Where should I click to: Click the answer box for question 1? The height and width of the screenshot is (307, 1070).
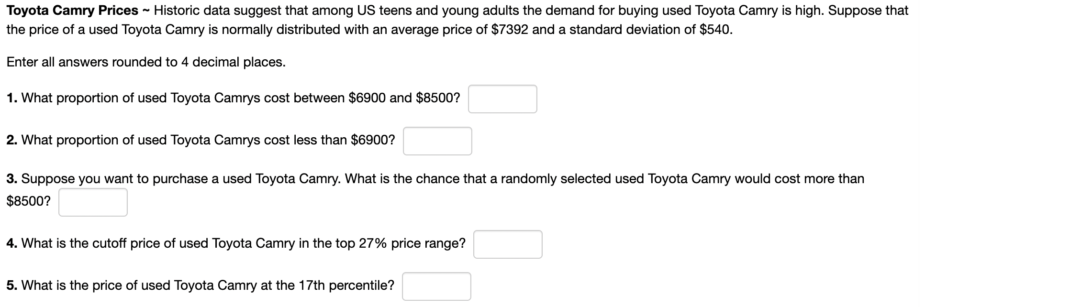(x=502, y=99)
